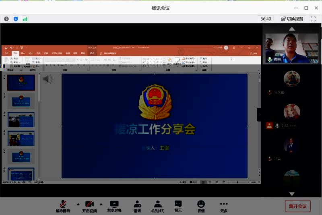
Task: Open the meeting info icon
Action: (x=6, y=19)
